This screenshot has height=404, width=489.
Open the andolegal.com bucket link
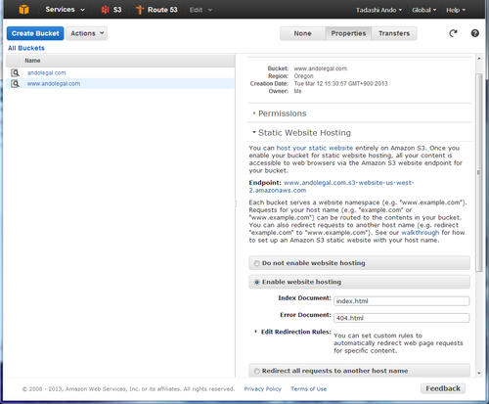coord(47,72)
